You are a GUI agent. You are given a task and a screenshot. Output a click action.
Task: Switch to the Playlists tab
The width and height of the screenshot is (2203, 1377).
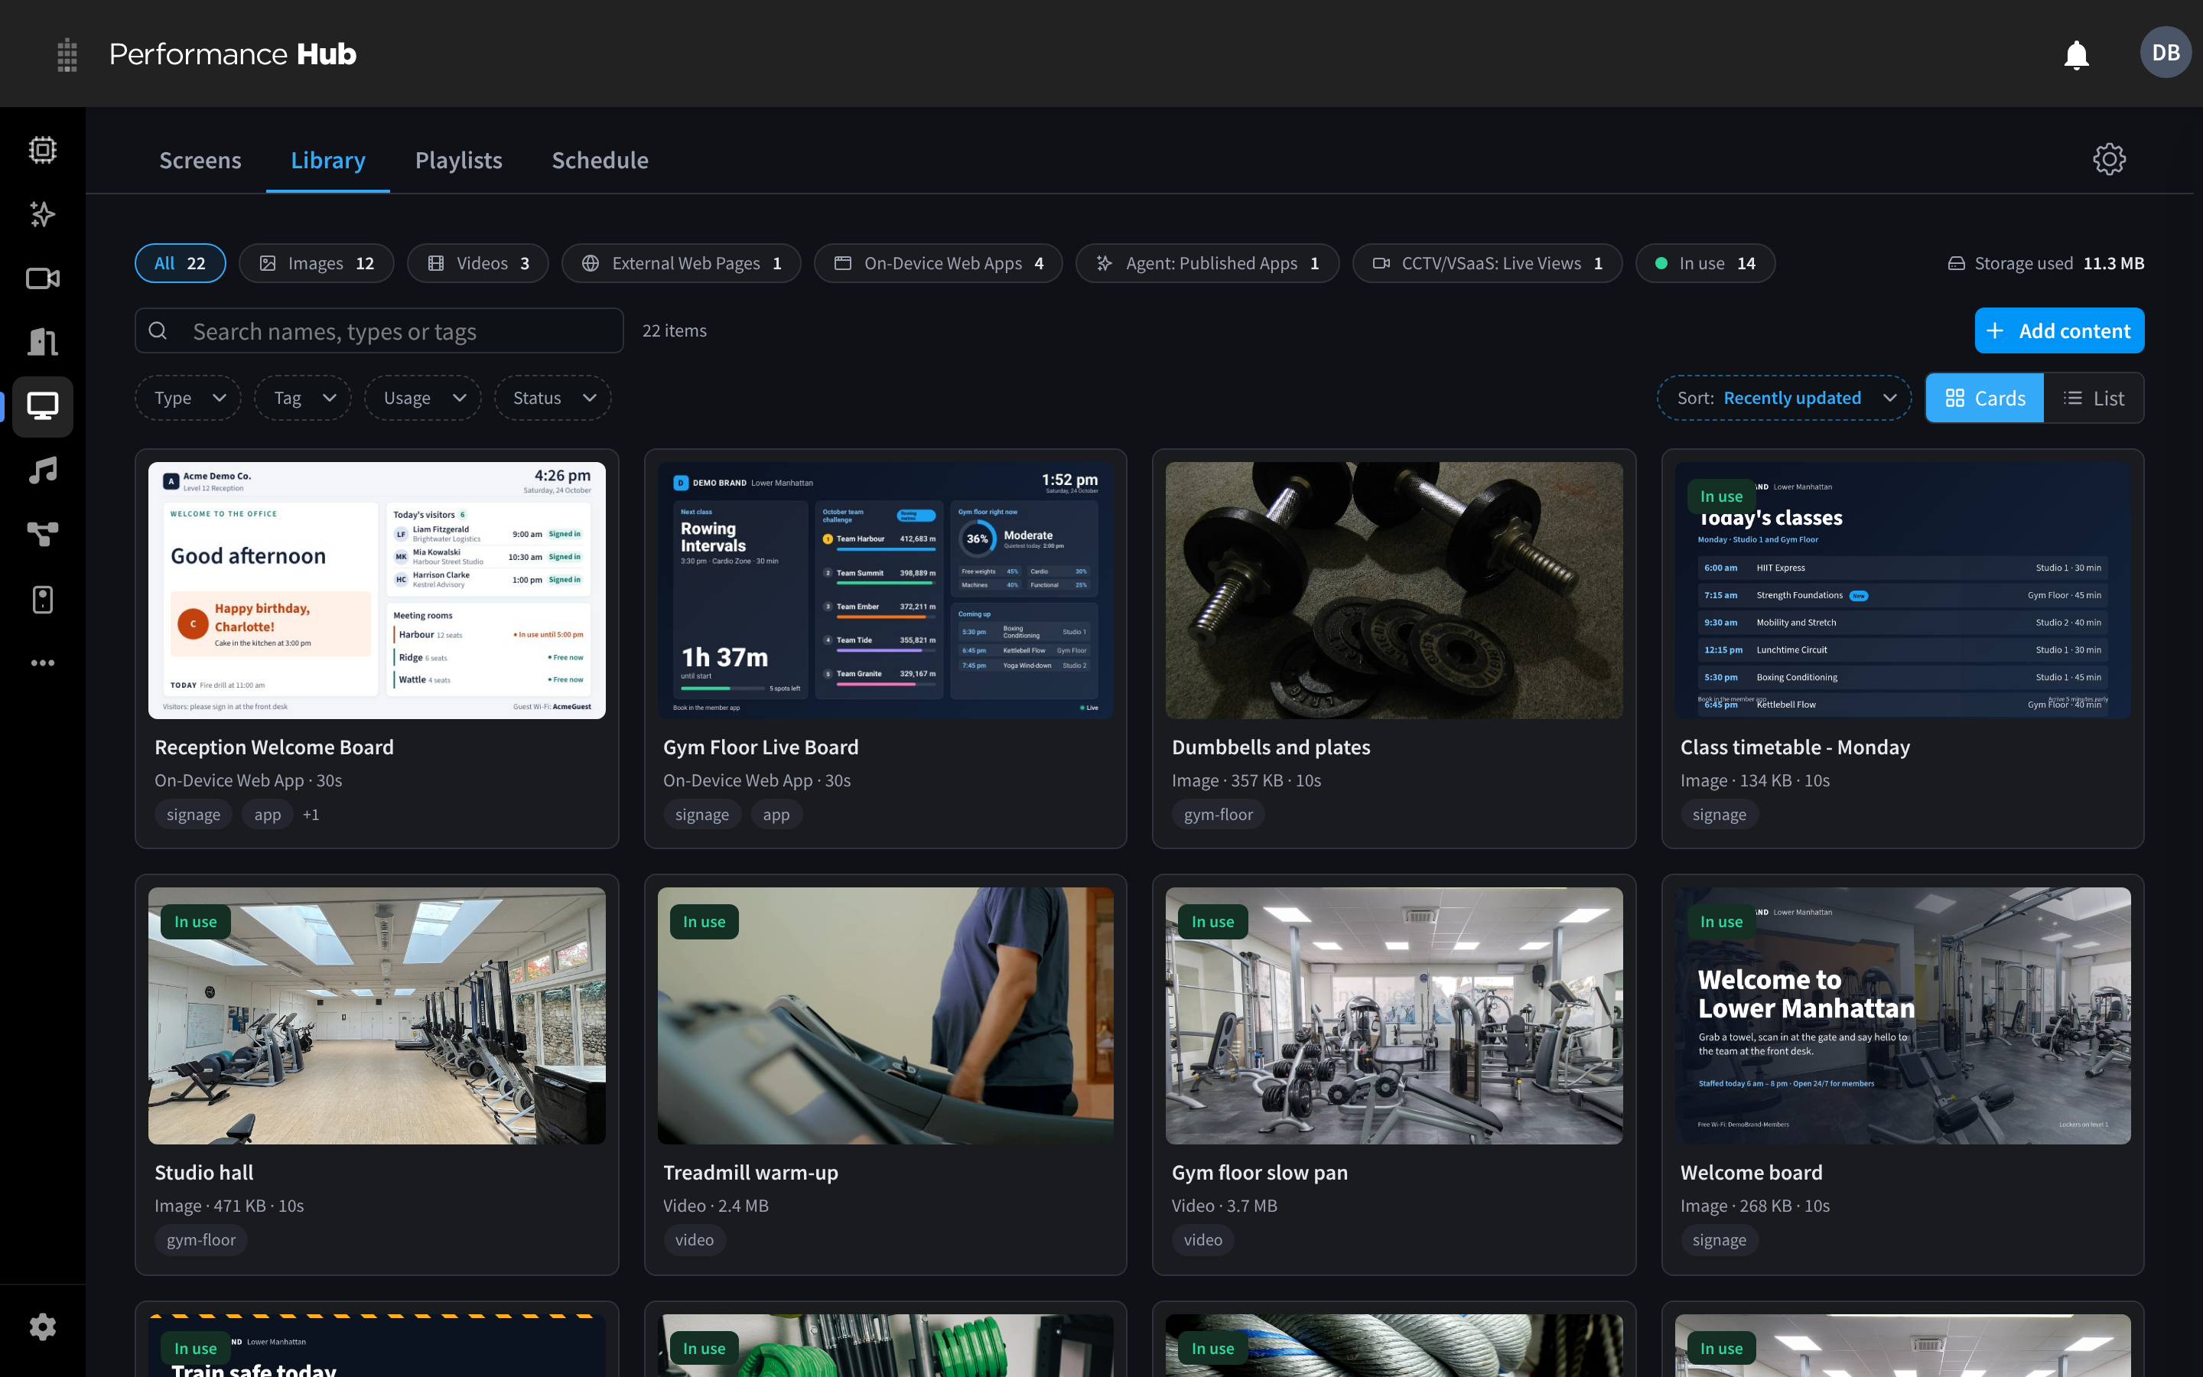[x=459, y=161]
